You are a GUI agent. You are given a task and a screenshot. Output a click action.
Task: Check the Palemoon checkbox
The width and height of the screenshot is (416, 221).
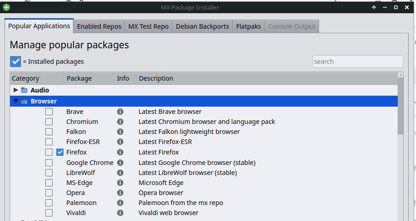[x=49, y=203]
